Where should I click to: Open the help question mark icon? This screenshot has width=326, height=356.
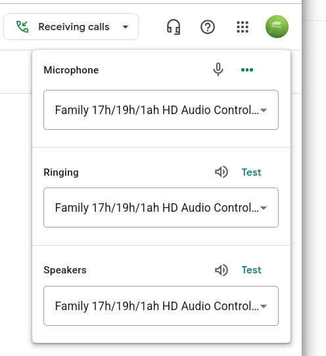[x=208, y=27]
